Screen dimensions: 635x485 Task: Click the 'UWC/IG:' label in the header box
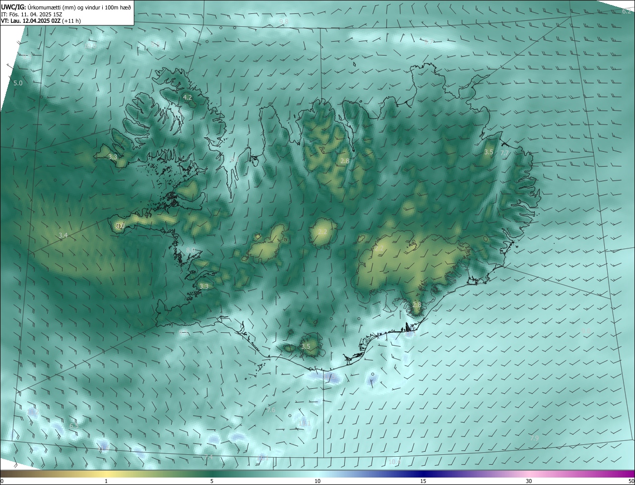pos(14,7)
